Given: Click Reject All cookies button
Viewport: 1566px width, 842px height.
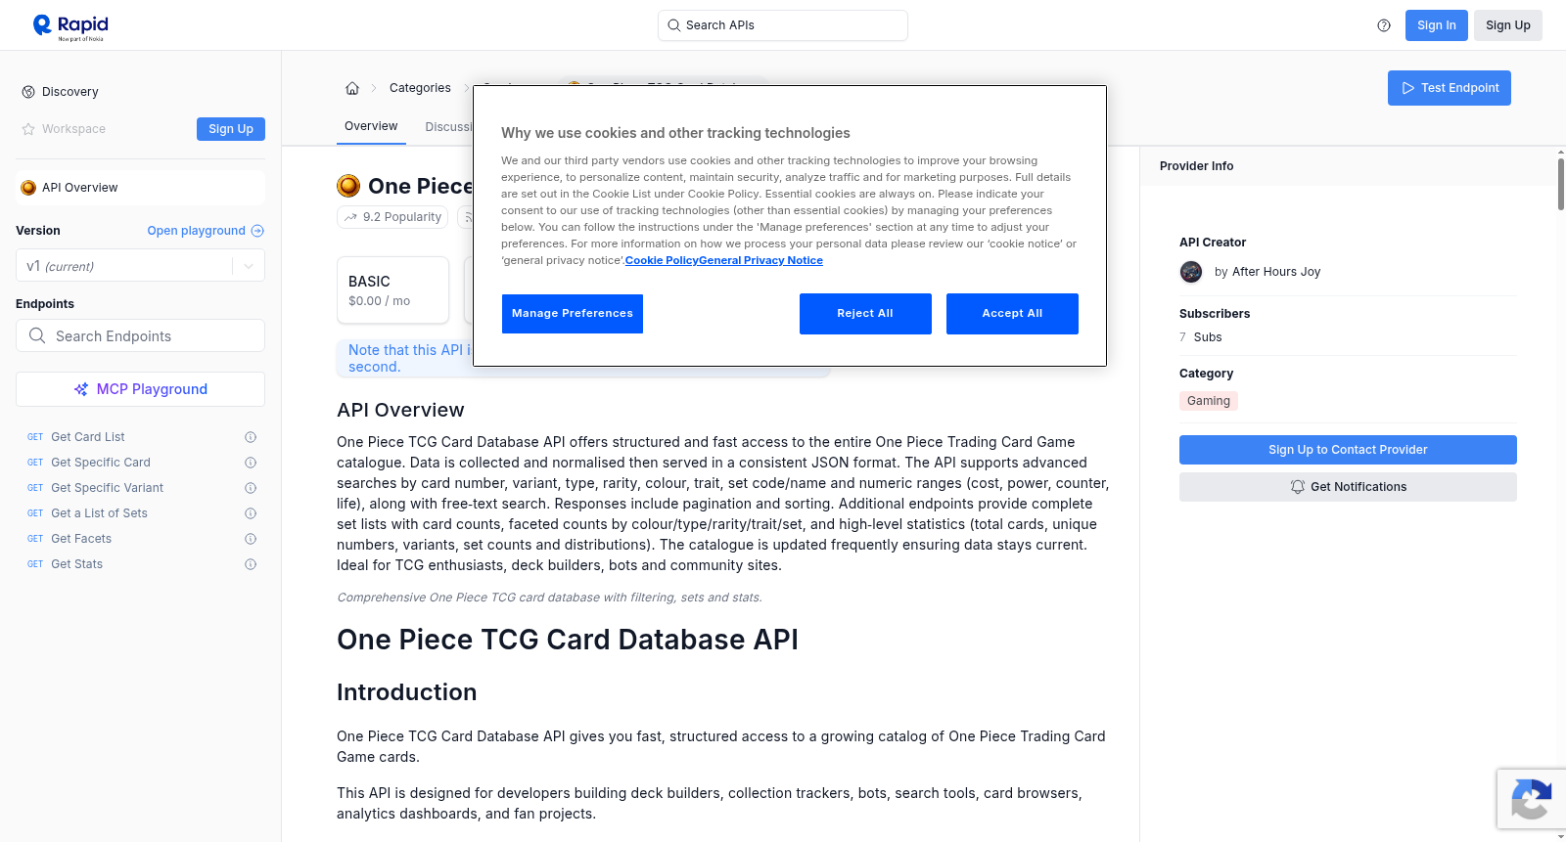Looking at the screenshot, I should pos(865,314).
